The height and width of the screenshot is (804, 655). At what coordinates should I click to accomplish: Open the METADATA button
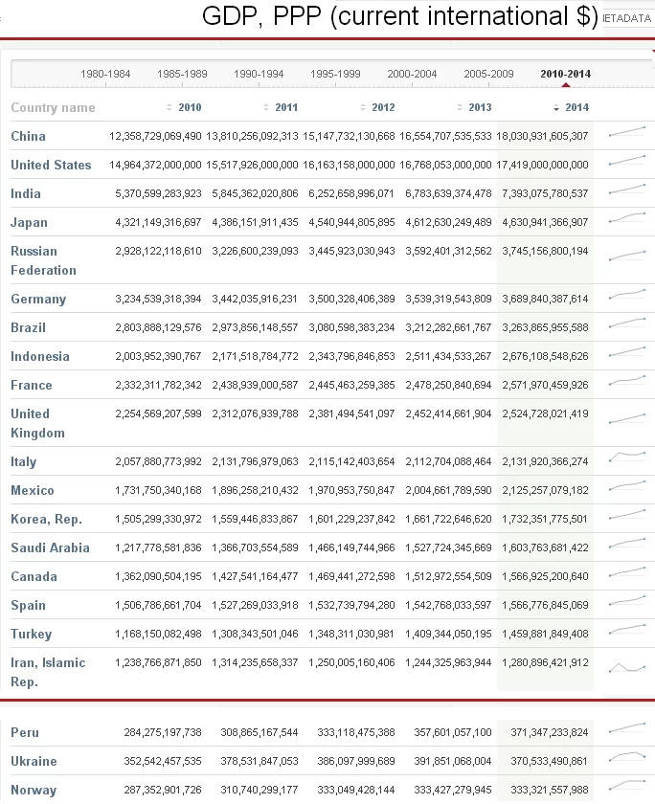tap(627, 17)
